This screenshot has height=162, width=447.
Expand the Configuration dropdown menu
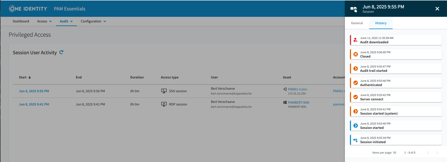pos(93,21)
